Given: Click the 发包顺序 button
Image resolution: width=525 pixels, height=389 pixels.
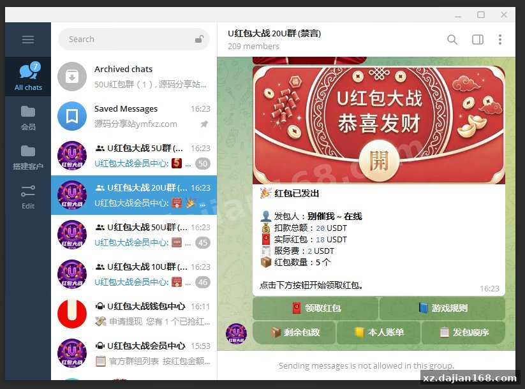Looking at the screenshot, I should click(x=463, y=332).
